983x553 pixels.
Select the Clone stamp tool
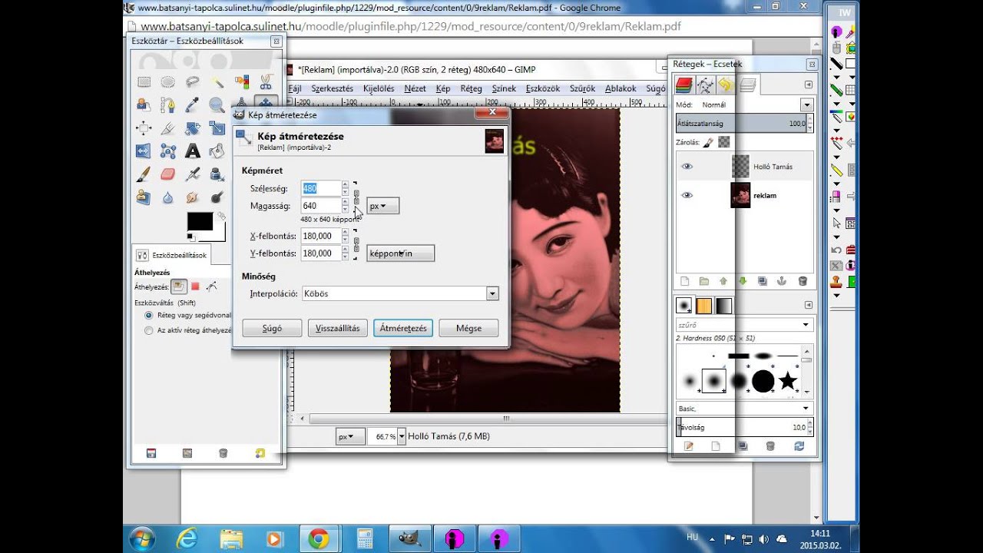tap(144, 197)
